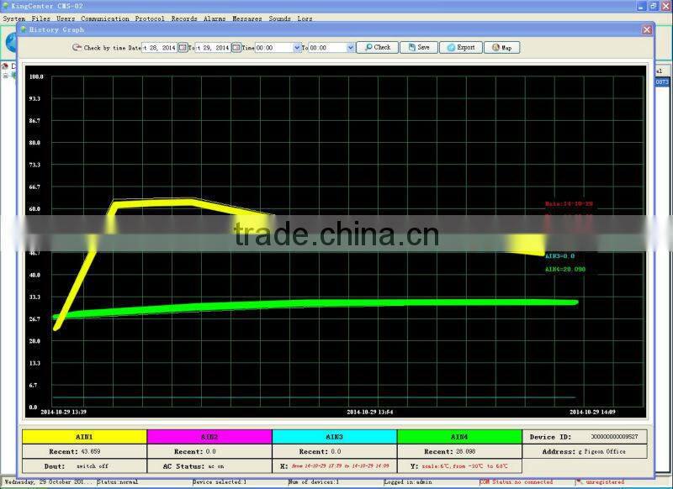Expand the start Time dropdown
This screenshot has width=673, height=489.
(x=297, y=48)
